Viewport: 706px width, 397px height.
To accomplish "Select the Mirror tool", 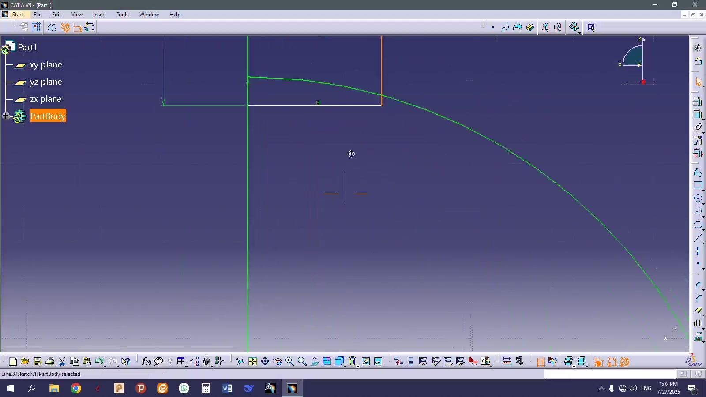I will pos(698,323).
